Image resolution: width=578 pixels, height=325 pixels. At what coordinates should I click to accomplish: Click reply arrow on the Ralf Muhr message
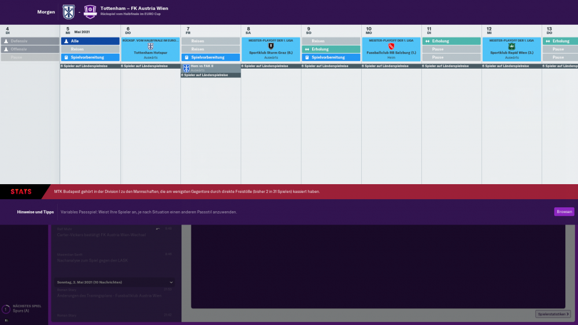point(158,229)
